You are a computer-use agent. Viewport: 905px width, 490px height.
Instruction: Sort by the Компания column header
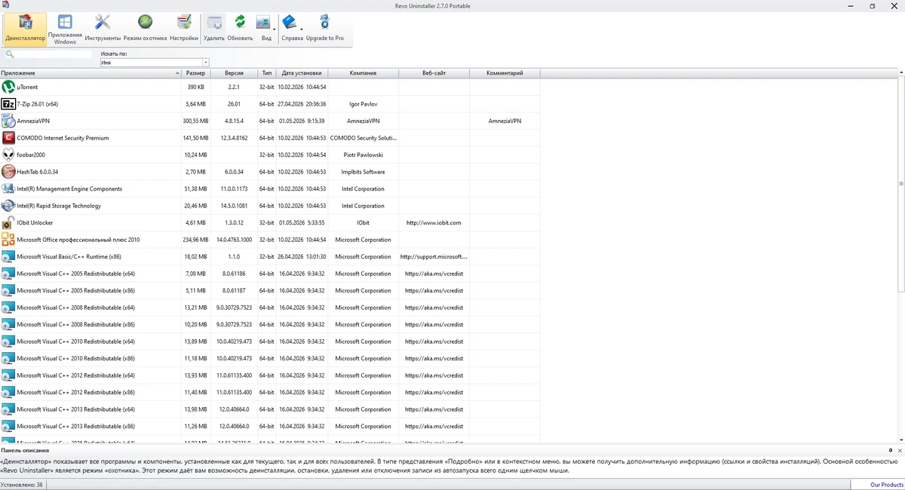[x=363, y=73]
